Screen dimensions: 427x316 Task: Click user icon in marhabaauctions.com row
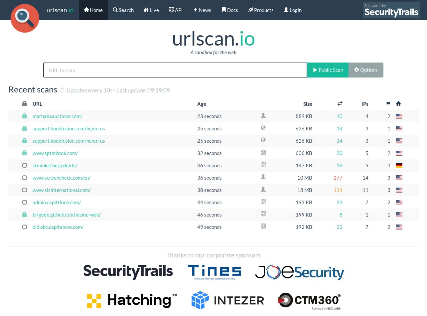pos(263,115)
